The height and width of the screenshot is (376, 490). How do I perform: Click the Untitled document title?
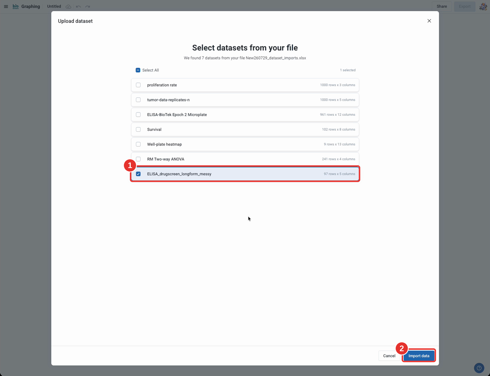pos(54,7)
